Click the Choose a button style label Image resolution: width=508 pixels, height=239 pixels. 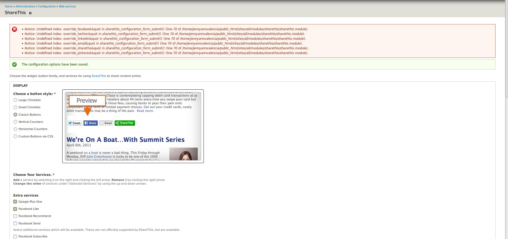[33, 94]
